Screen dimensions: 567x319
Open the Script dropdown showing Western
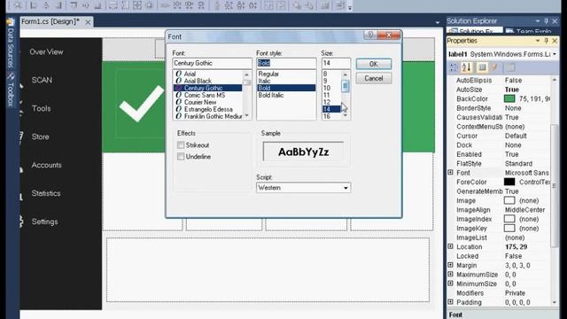tap(346, 188)
